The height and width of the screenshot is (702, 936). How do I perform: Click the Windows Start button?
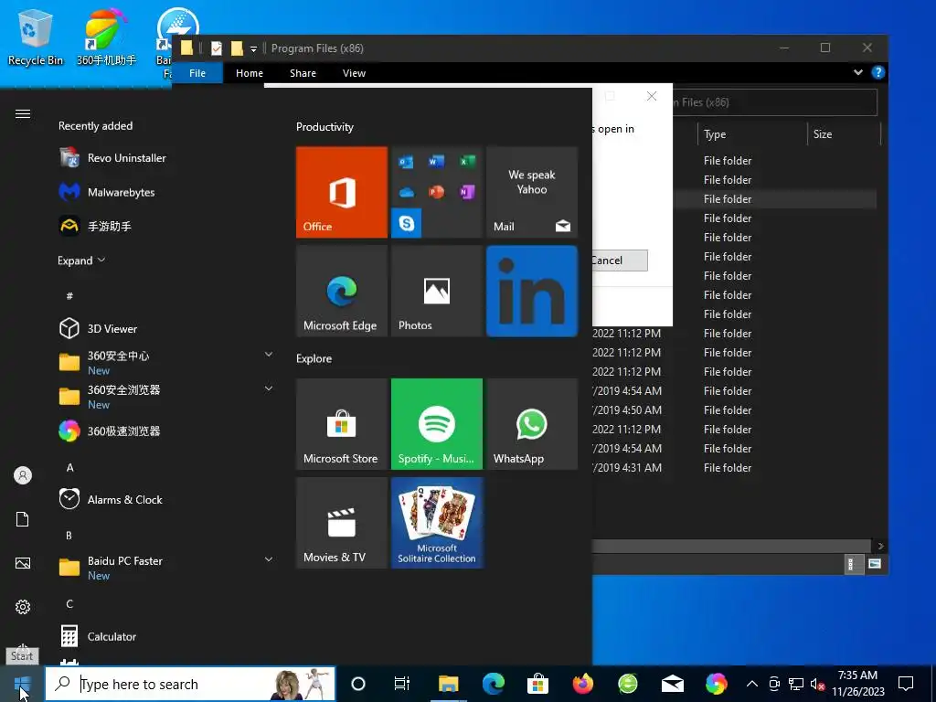[x=22, y=684]
